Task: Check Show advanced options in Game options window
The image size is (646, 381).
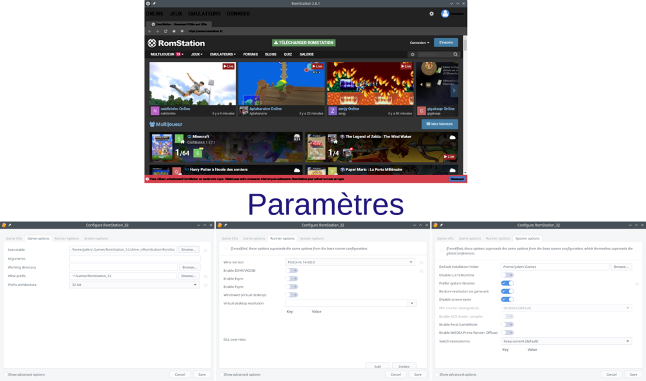Action: point(6,375)
